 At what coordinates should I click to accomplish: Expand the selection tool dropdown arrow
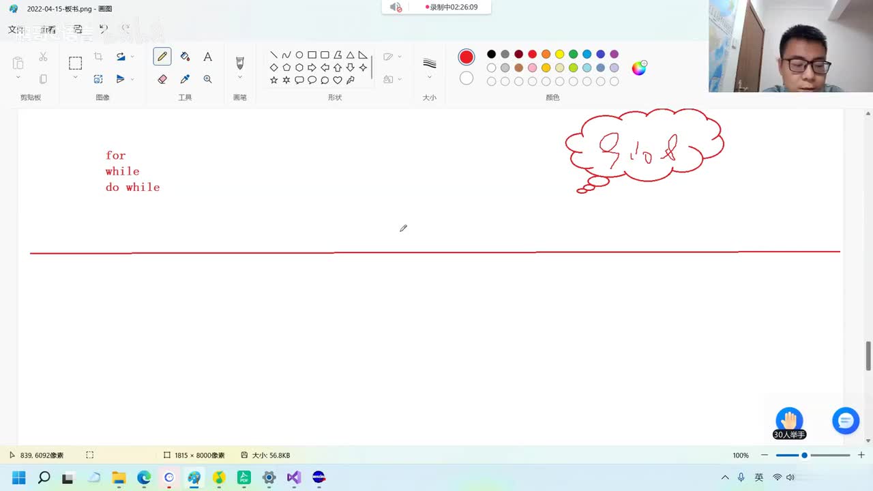(x=75, y=78)
